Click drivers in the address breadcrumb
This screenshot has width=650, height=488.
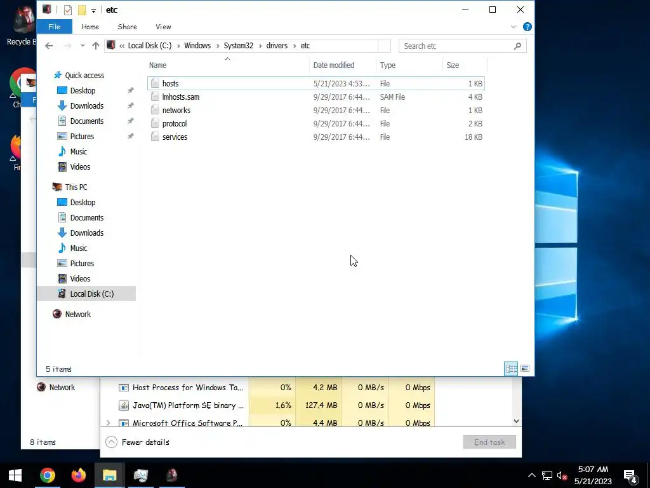click(x=277, y=46)
